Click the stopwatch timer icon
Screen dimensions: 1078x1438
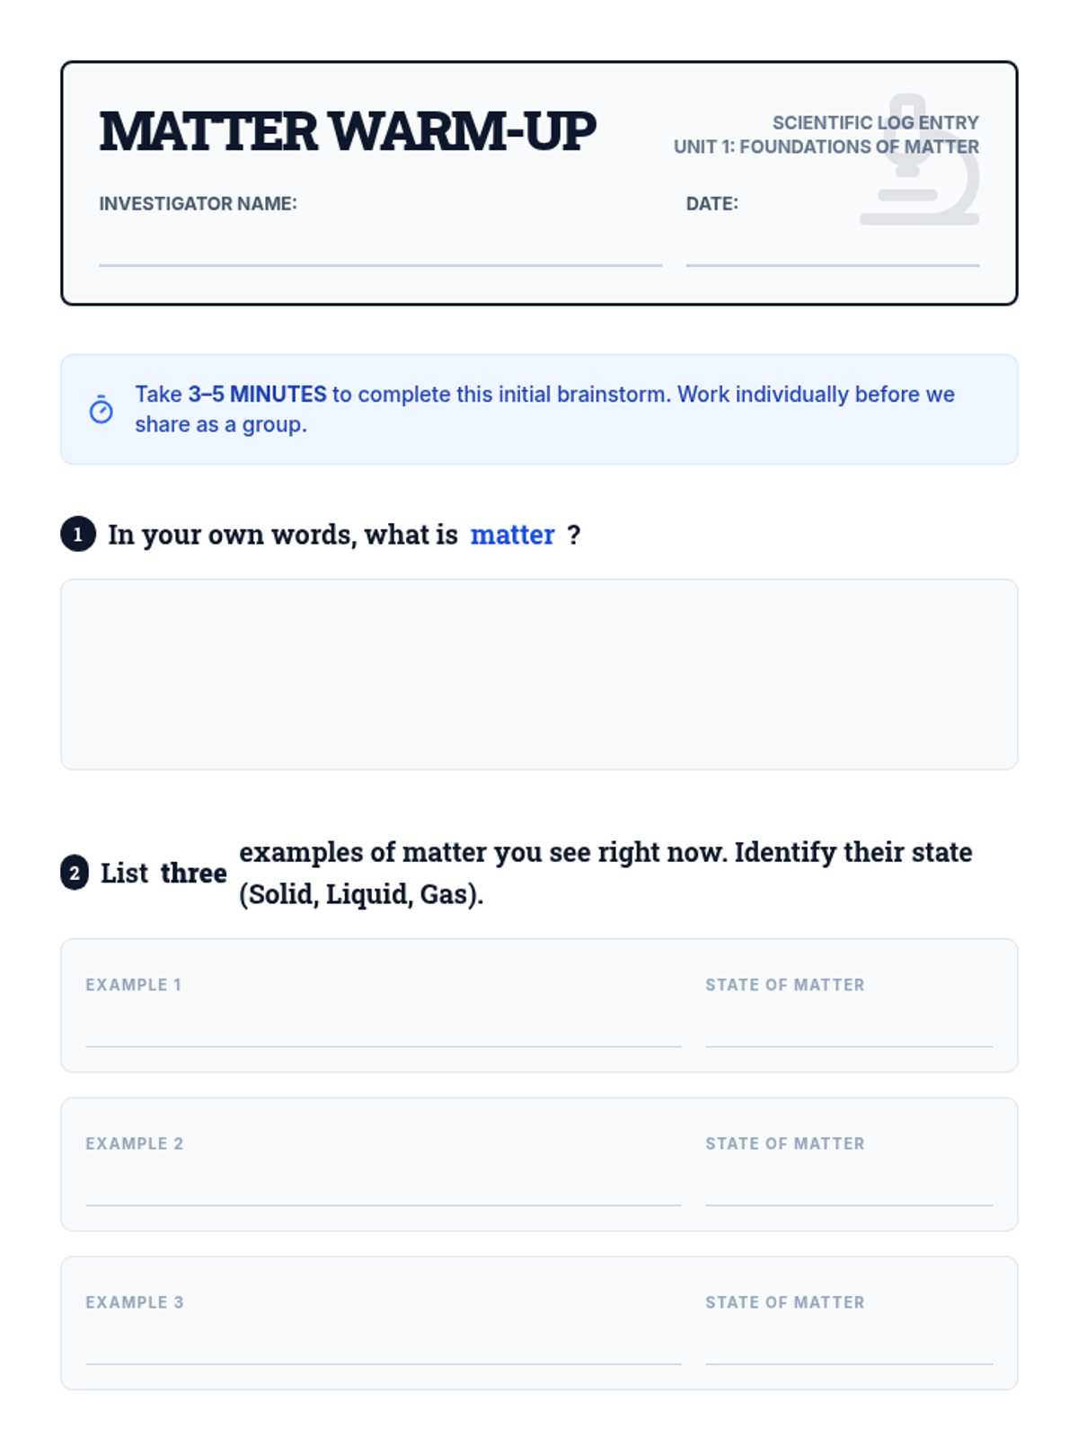click(x=101, y=409)
